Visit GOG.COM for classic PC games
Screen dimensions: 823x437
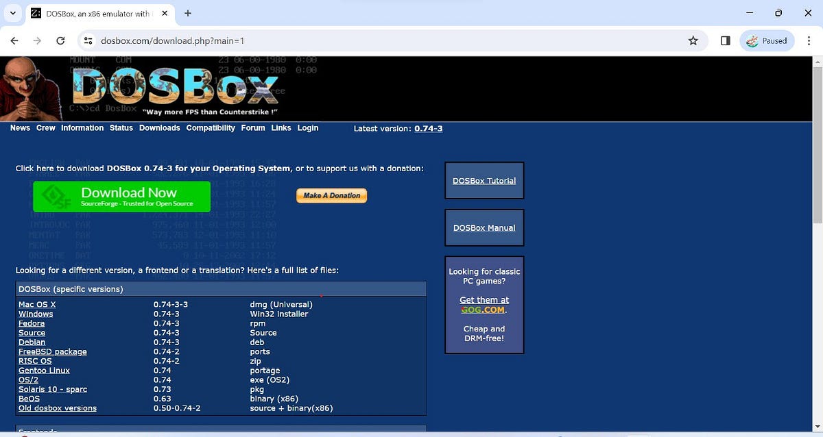483,309
